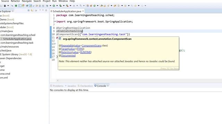Select mvnw.cmd file in the tree
The width and height of the screenshot is (222, 124).
[5, 74]
